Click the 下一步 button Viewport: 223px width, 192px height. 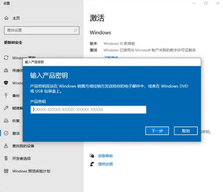pos(157,131)
